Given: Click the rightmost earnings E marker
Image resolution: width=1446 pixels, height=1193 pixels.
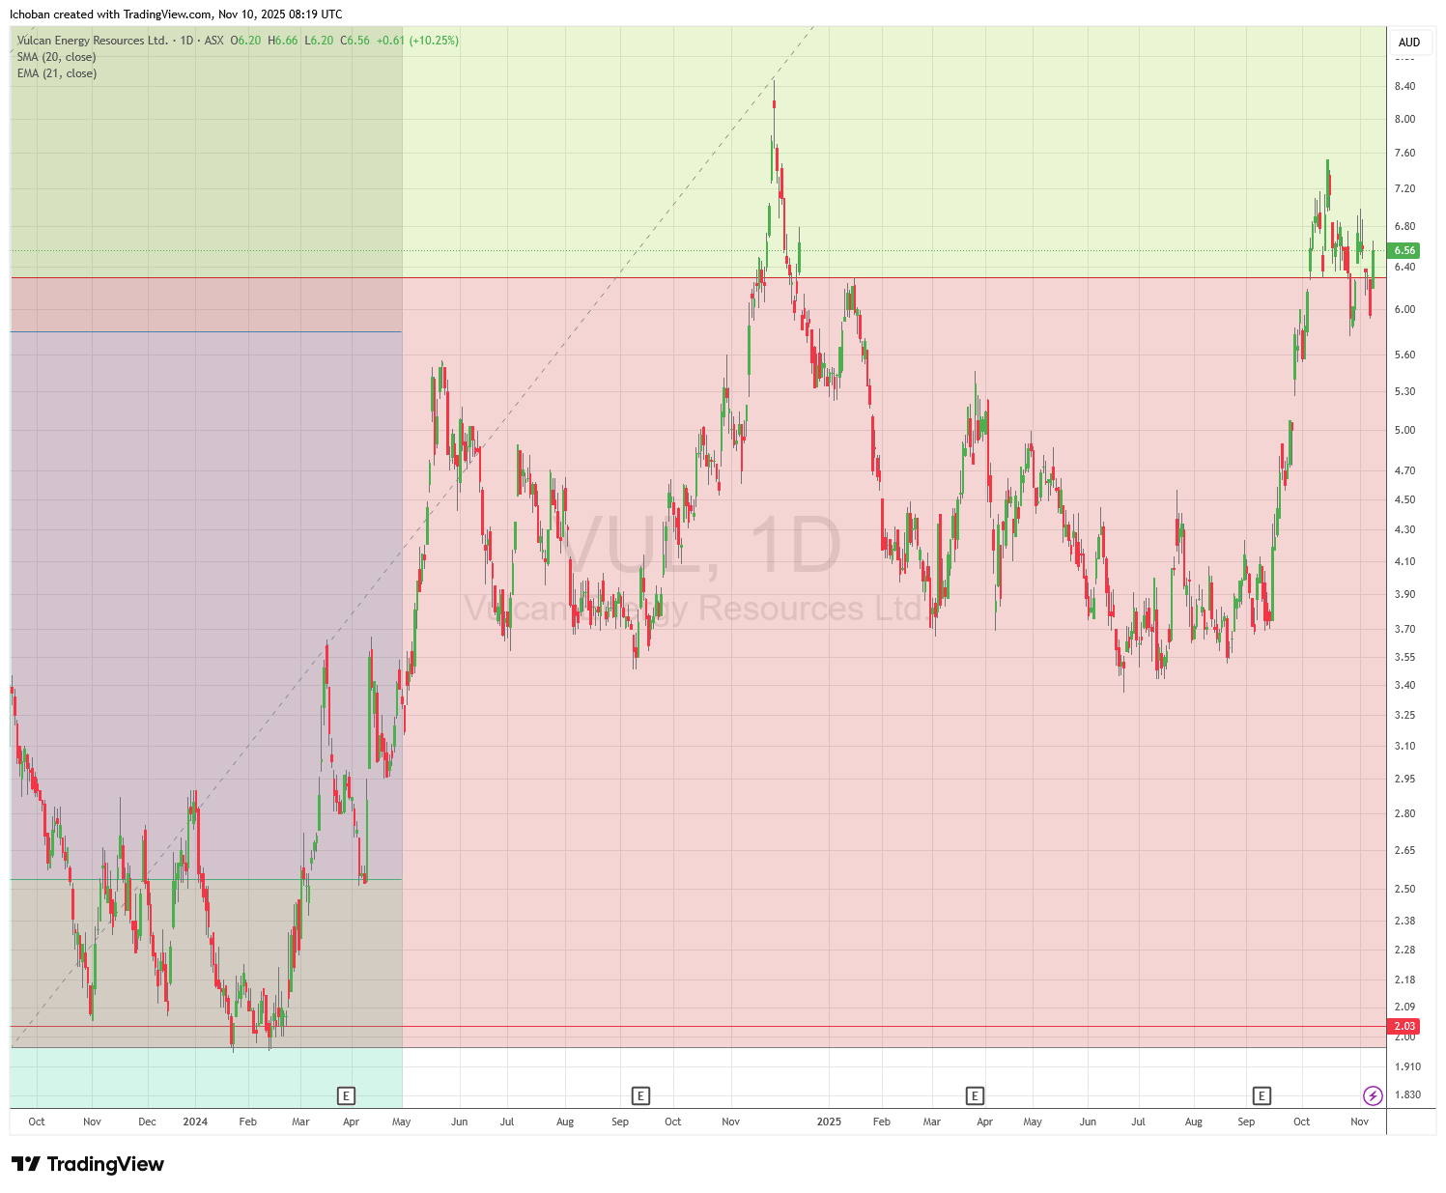Looking at the screenshot, I should point(1262,1095).
